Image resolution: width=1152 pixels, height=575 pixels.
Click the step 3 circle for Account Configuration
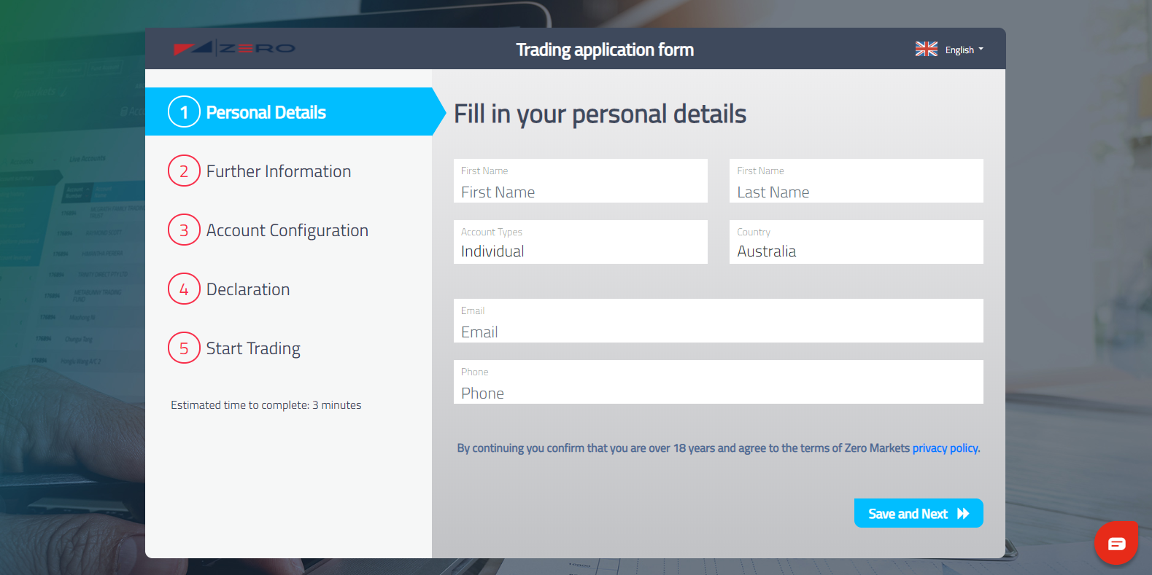point(184,230)
